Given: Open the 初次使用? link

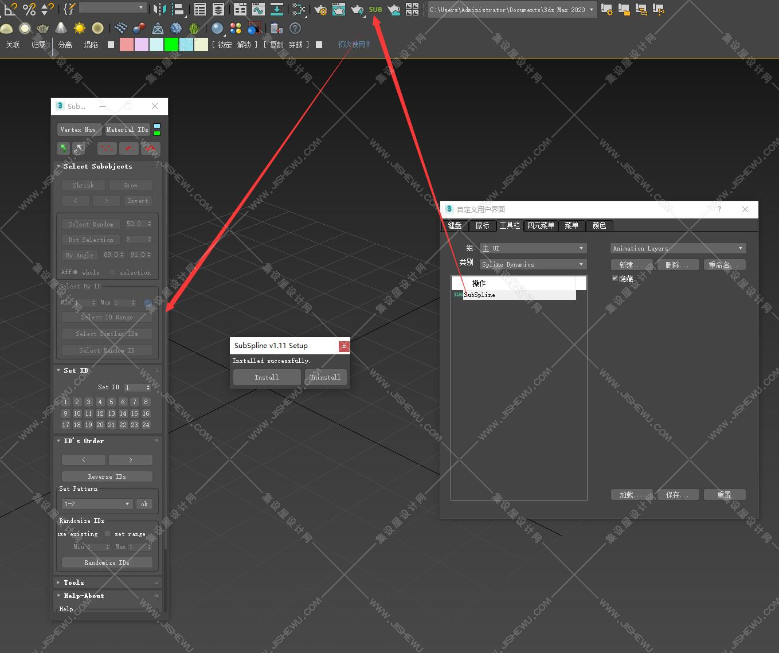Looking at the screenshot, I should pyautogui.click(x=354, y=44).
